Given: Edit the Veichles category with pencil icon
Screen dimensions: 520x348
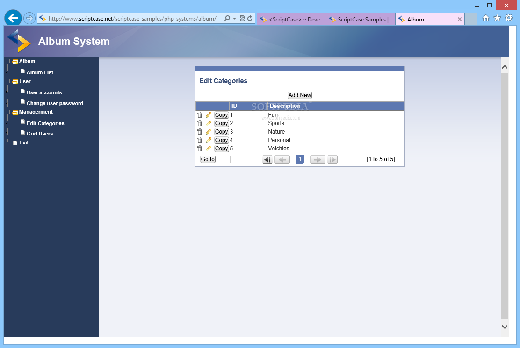Looking at the screenshot, I should (208, 149).
